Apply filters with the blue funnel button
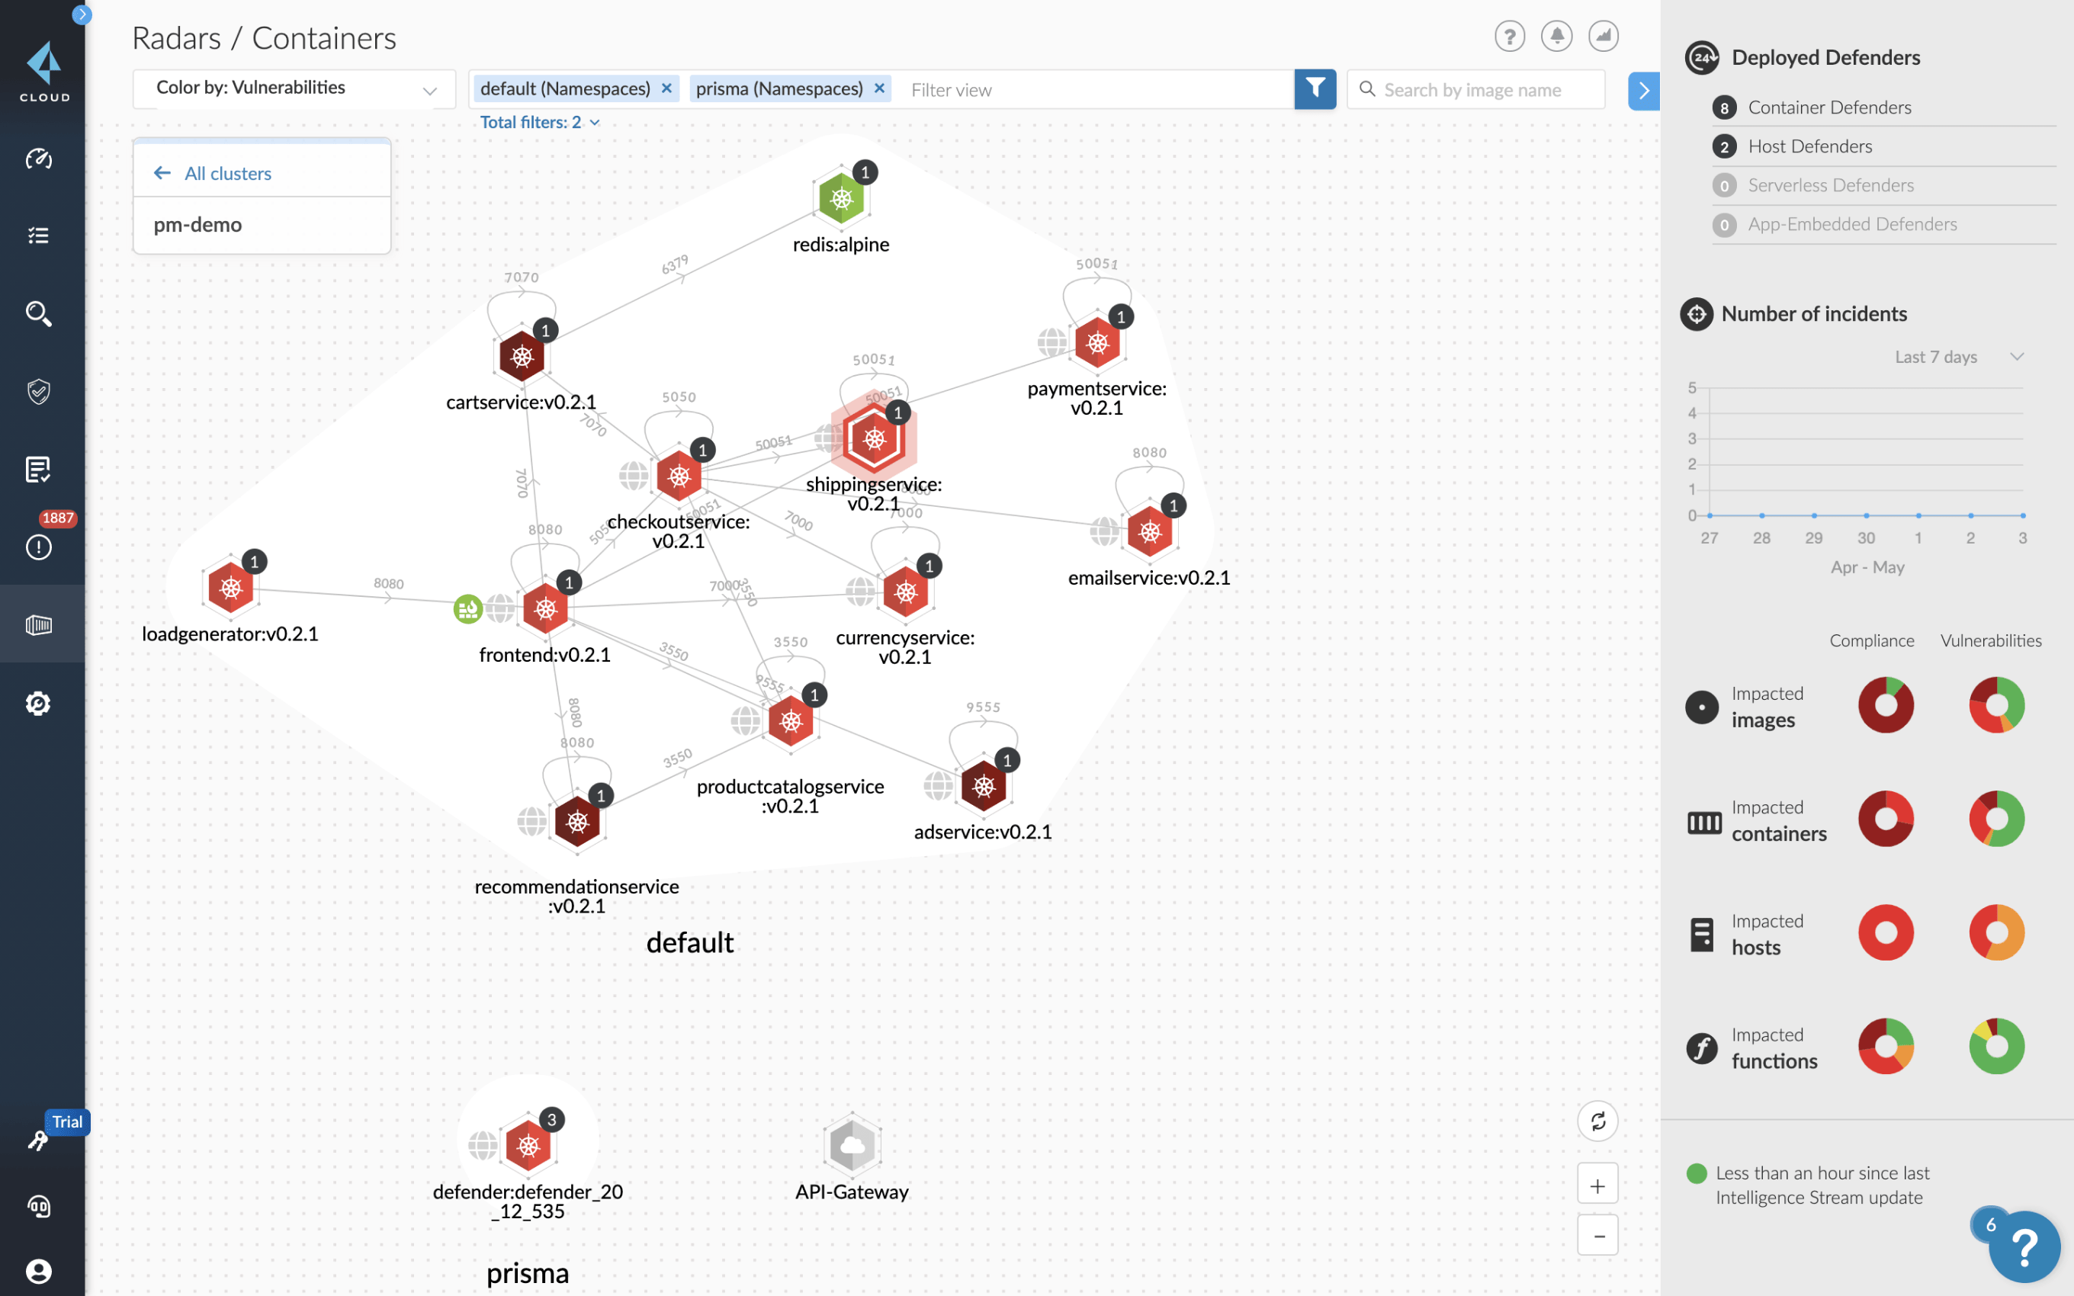Image resolution: width=2074 pixels, height=1296 pixels. click(1315, 89)
